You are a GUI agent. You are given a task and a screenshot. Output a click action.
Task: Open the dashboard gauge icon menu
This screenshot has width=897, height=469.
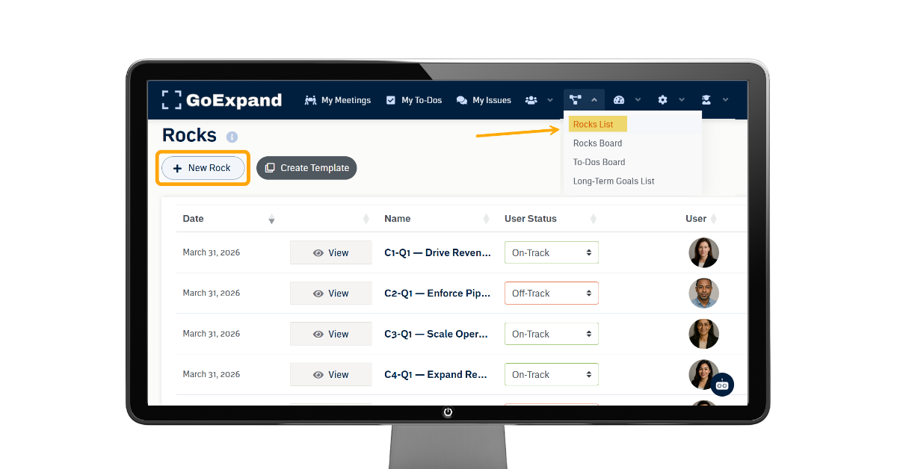click(x=619, y=100)
